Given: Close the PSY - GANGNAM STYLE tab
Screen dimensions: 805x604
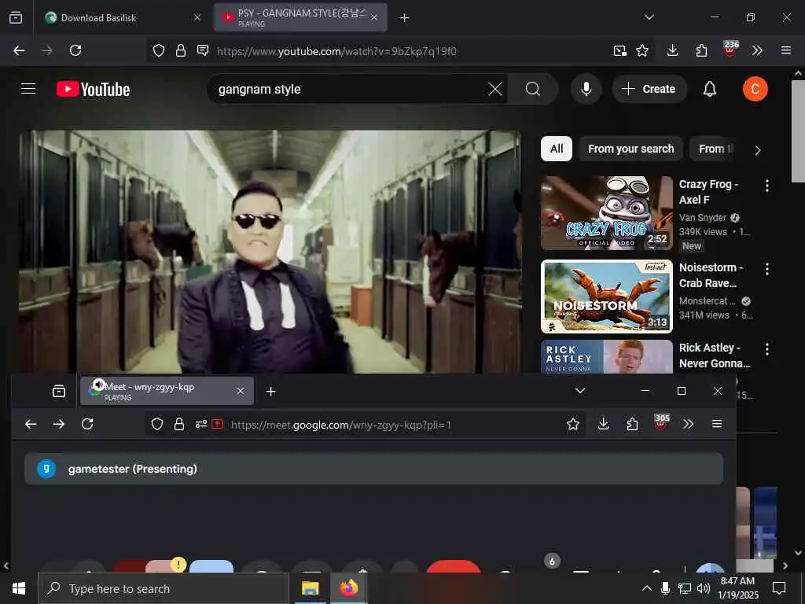Looking at the screenshot, I should pyautogui.click(x=374, y=17).
